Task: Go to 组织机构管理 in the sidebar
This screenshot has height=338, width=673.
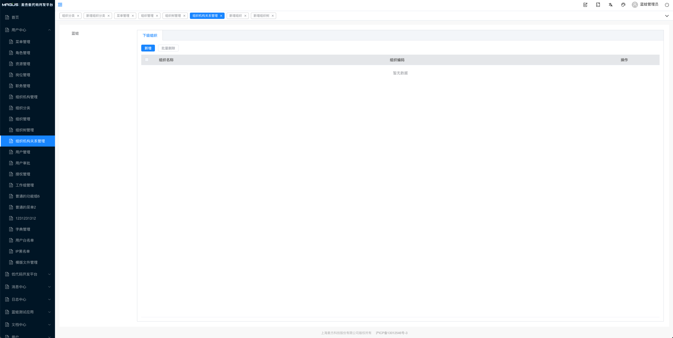Action: (27, 97)
